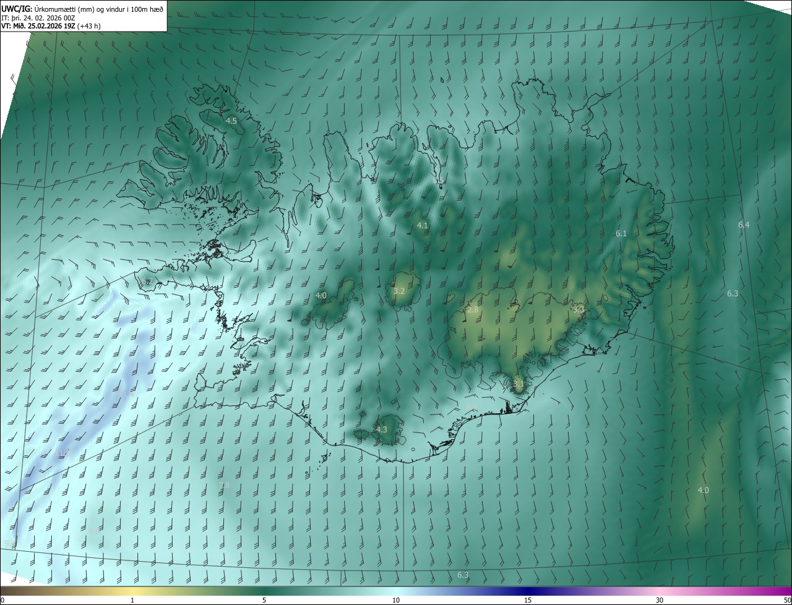
Task: Click the 4.1 value in north Iceland
Action: coord(423,225)
